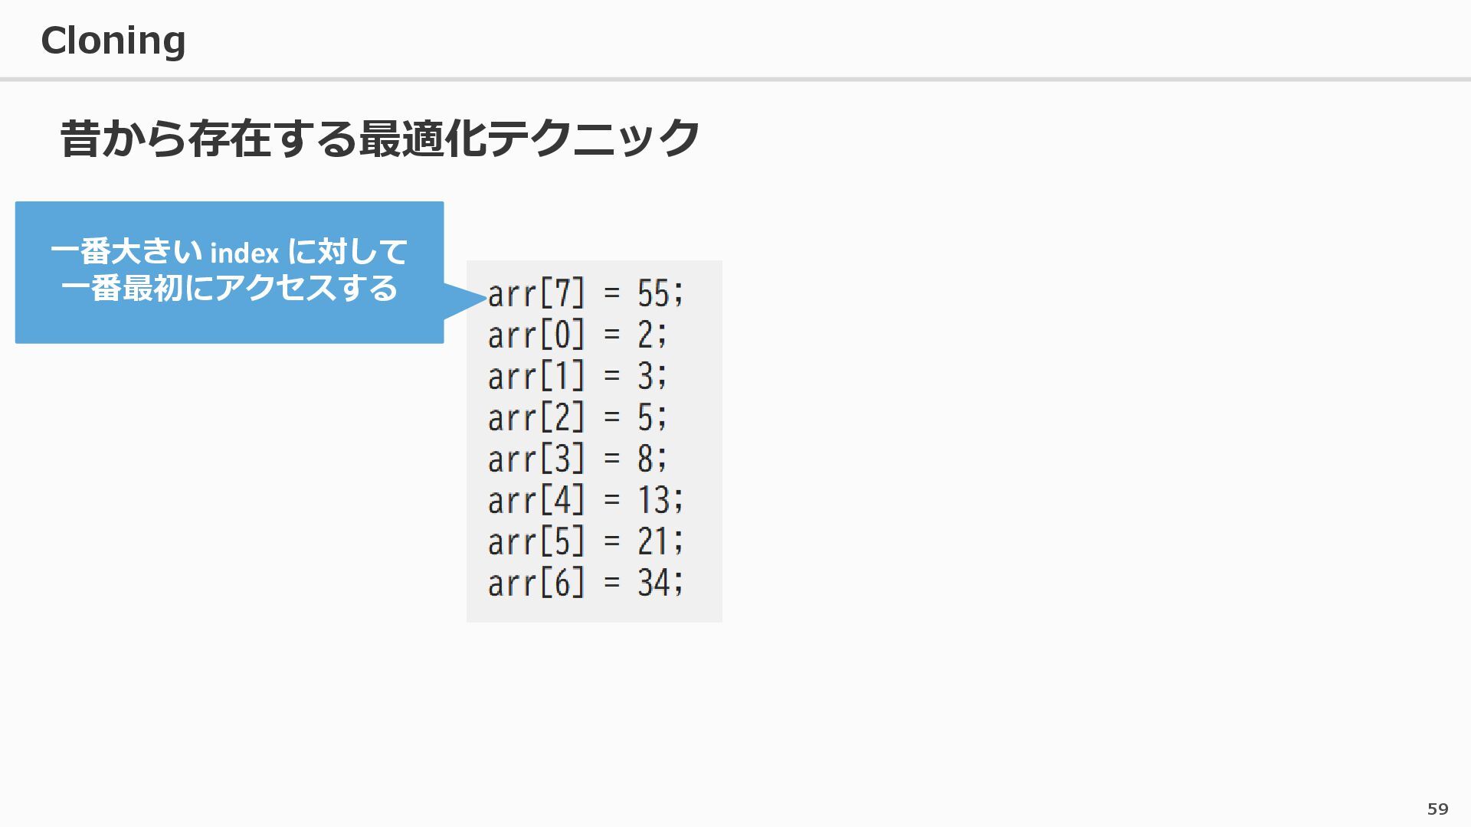The width and height of the screenshot is (1471, 827).
Task: Click the code line arr[2] = 5;
Action: pyautogui.click(x=577, y=418)
